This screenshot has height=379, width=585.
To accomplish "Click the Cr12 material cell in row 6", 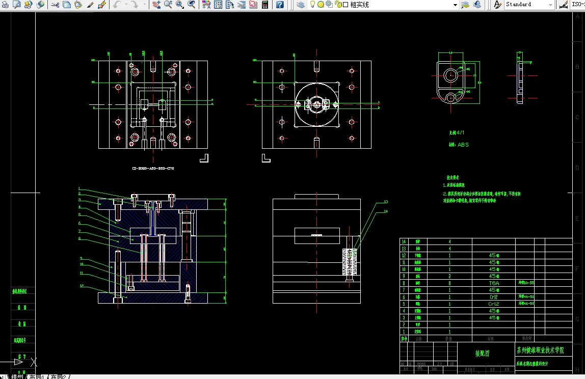I will point(494,297).
